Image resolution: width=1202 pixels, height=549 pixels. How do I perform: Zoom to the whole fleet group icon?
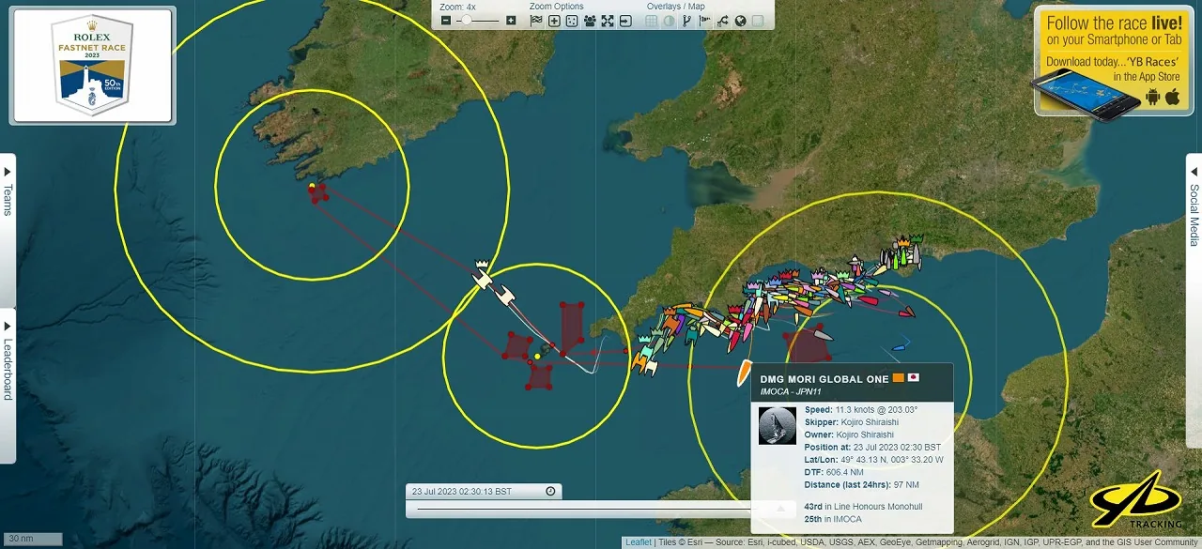click(x=590, y=21)
